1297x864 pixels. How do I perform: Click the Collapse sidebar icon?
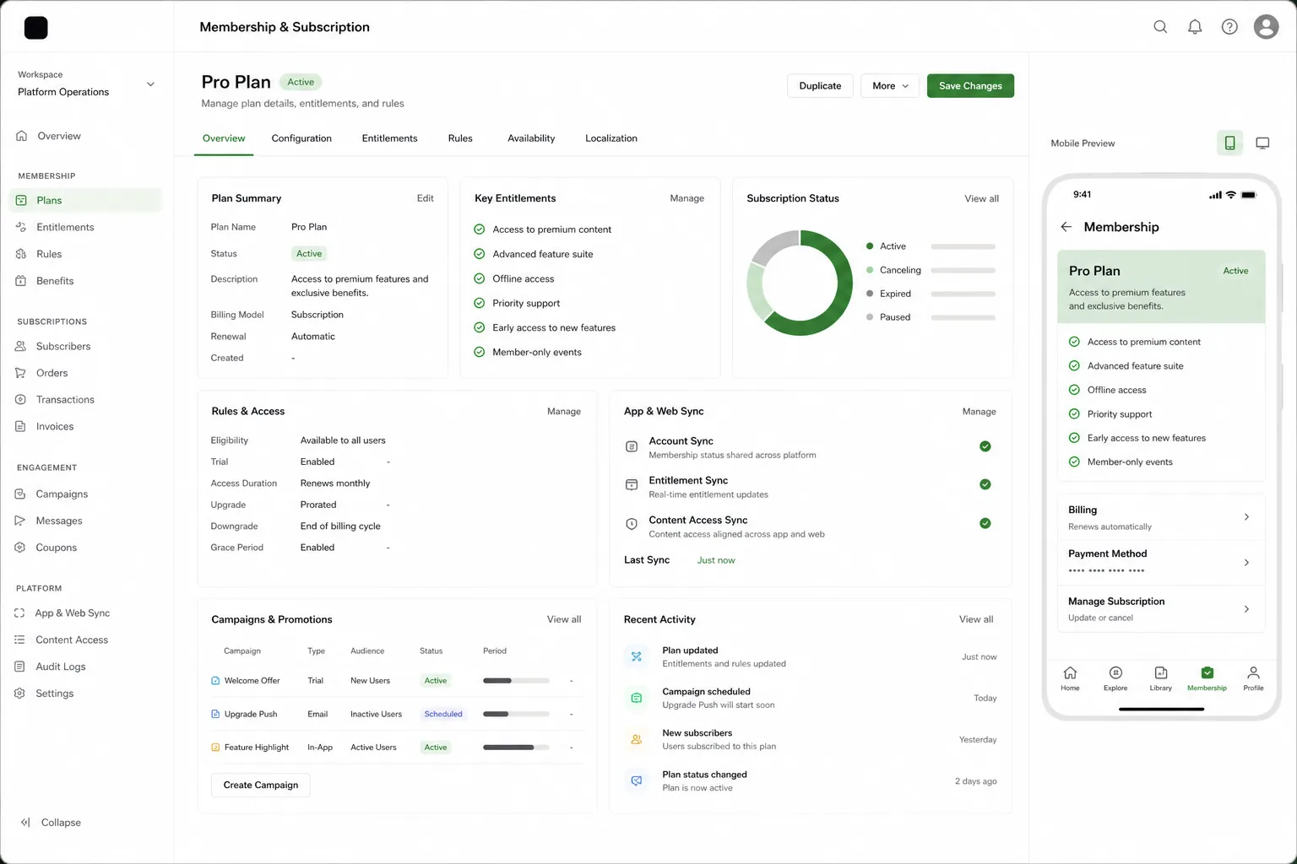[x=25, y=823]
